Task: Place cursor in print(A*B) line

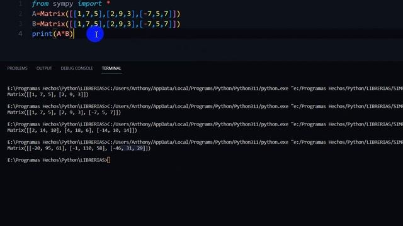Action: [x=53, y=34]
